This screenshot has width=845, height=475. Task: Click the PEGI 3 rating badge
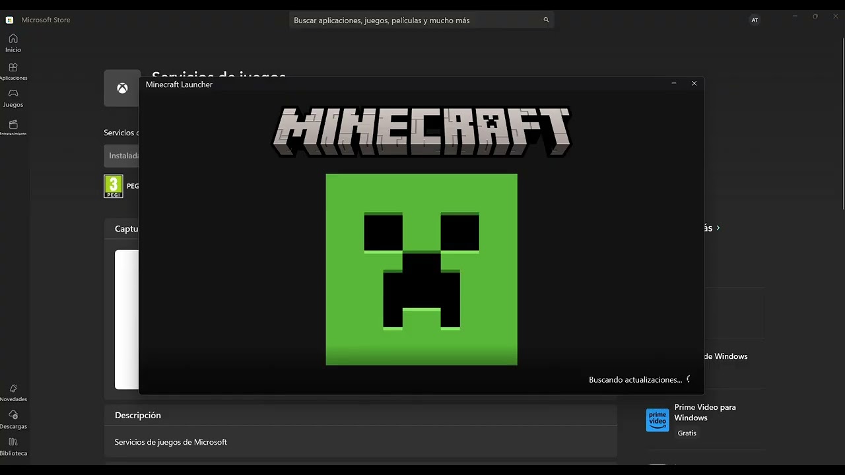pyautogui.click(x=114, y=186)
